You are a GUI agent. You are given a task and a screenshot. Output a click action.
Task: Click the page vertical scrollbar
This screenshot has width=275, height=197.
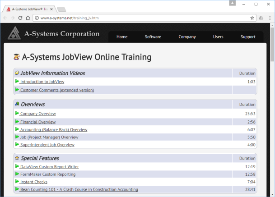[x=272, y=113]
